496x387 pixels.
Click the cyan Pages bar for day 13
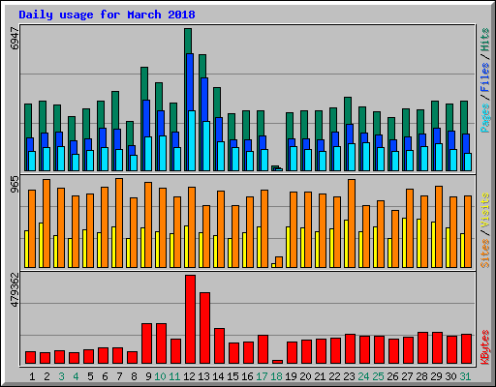[x=206, y=146]
